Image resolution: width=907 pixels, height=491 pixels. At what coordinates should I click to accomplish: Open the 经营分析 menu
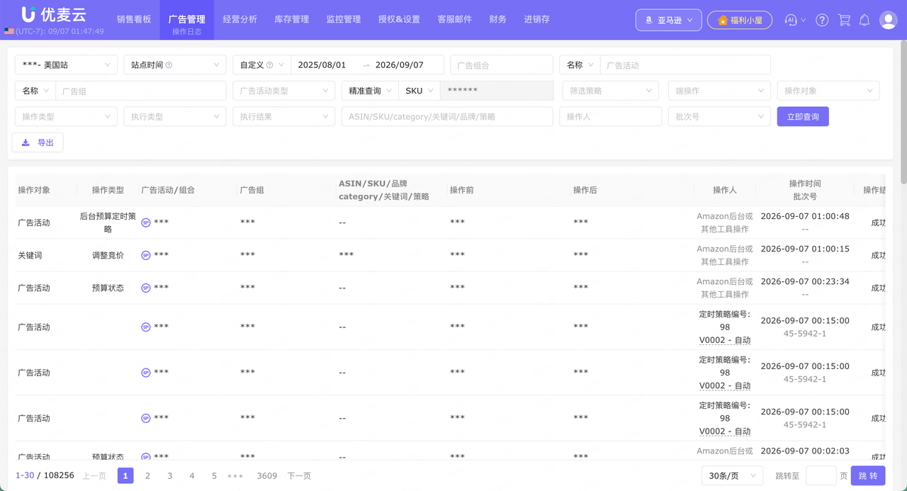pos(240,20)
